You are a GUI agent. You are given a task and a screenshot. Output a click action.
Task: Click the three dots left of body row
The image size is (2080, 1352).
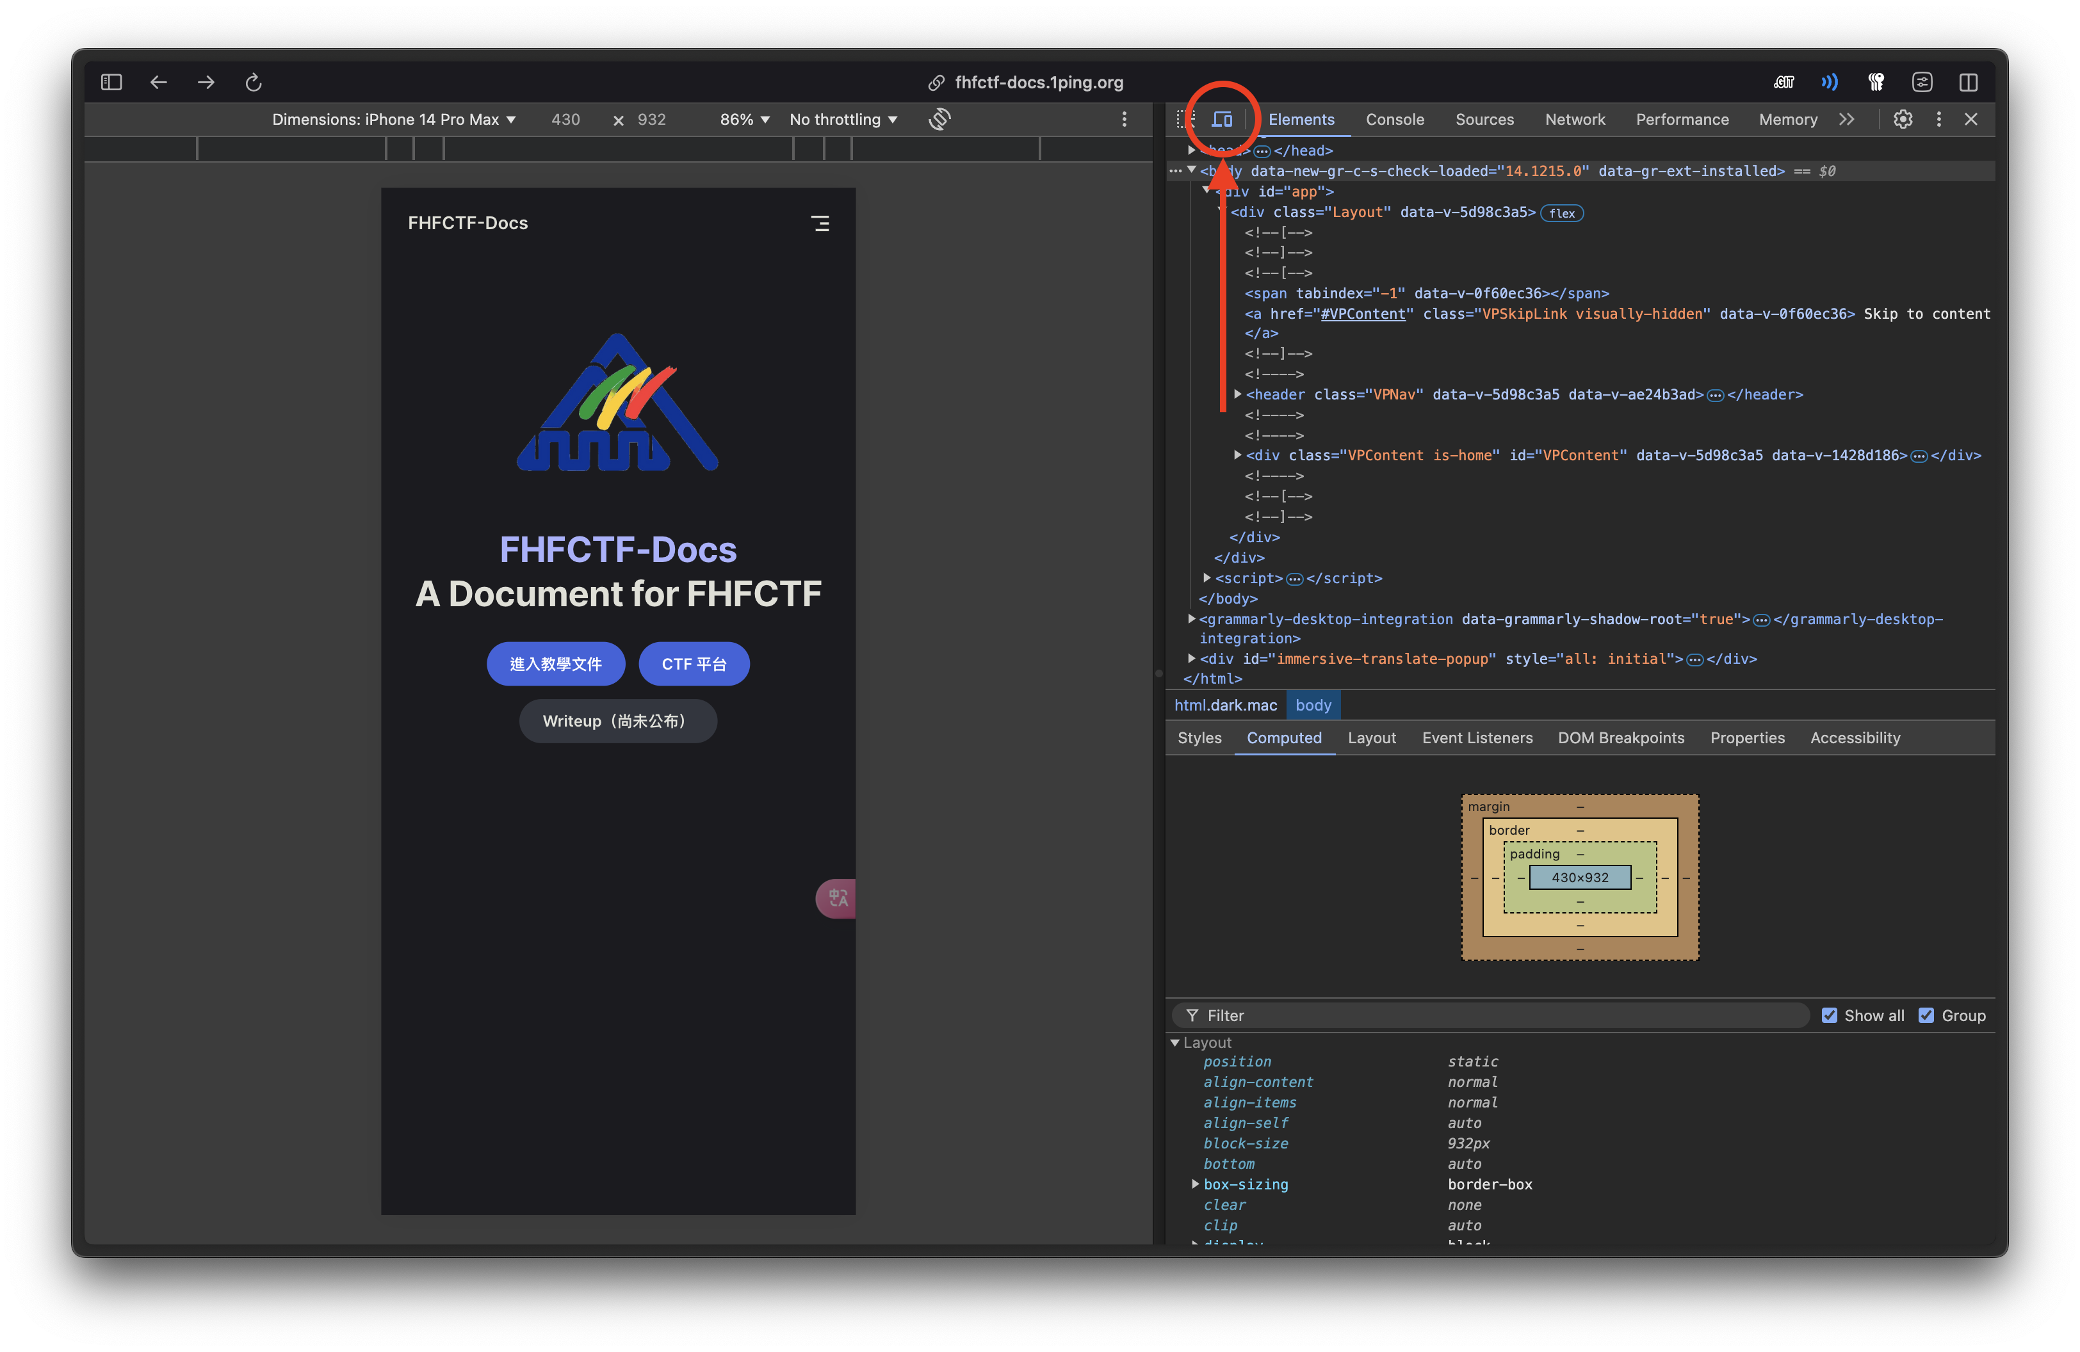click(1176, 171)
